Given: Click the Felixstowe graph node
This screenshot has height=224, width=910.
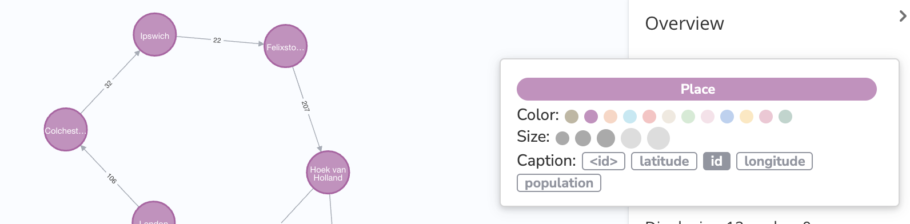Looking at the screenshot, I should coord(286,46).
